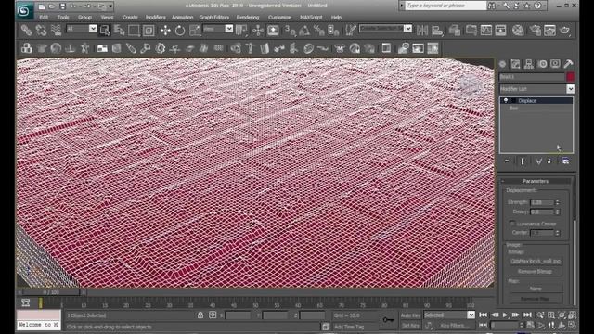The width and height of the screenshot is (594, 334).
Task: Open the Modifiers menu
Action: click(x=155, y=18)
